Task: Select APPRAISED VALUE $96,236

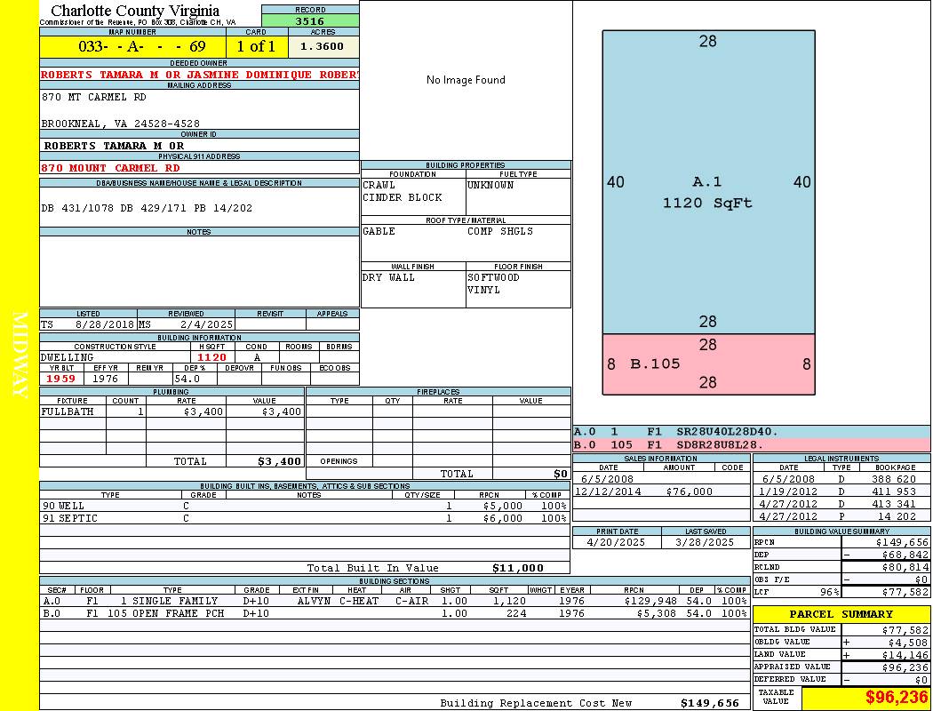Action: 905,667
